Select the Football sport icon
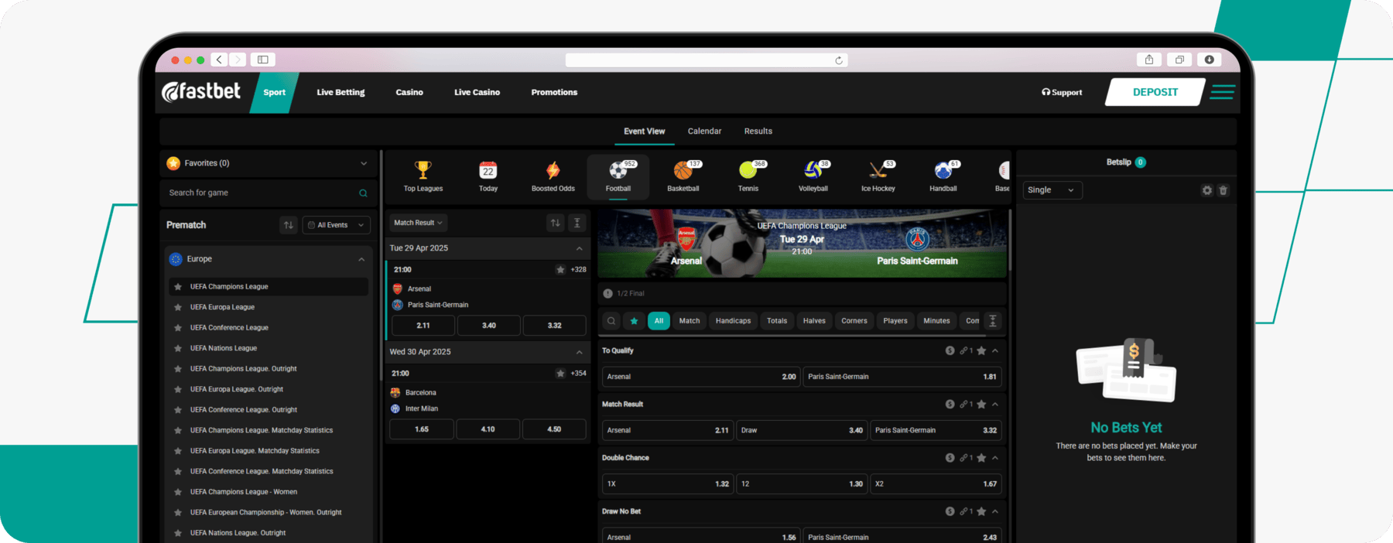The image size is (1393, 543). [x=618, y=170]
